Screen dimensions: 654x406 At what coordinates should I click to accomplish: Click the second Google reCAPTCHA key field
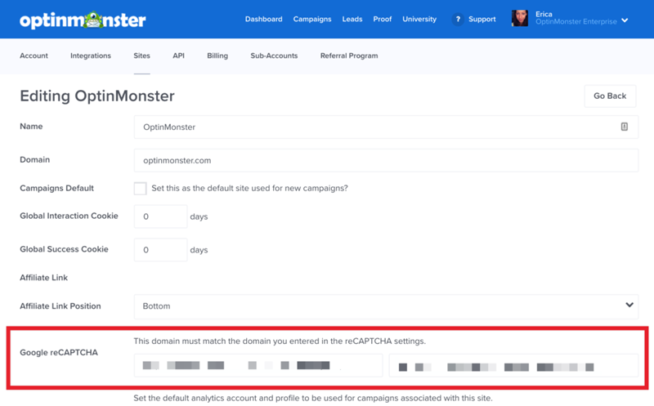click(x=513, y=366)
